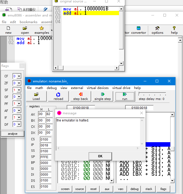Open the CF flag dropdown
This screenshot has width=183, height=194.
19,76
